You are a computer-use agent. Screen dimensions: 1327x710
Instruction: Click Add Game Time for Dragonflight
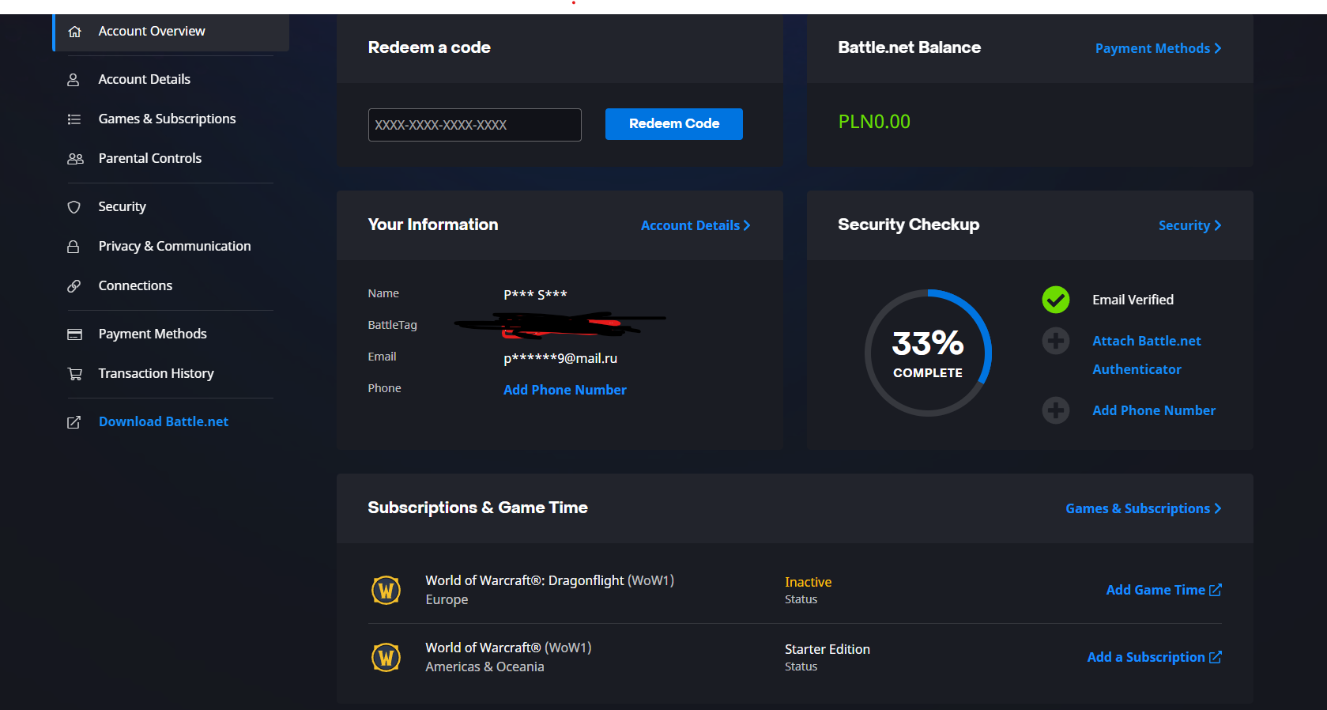[x=1155, y=590]
